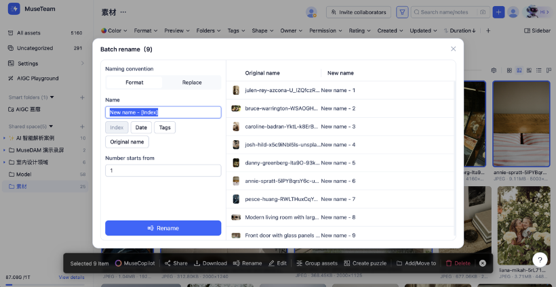Click the Number starts from field
Viewport: 556px width, 287px height.
tap(163, 171)
